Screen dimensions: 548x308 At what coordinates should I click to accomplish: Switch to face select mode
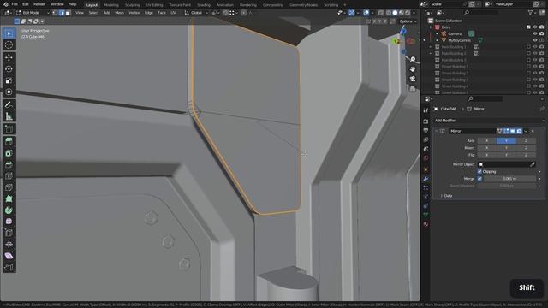click(68, 13)
